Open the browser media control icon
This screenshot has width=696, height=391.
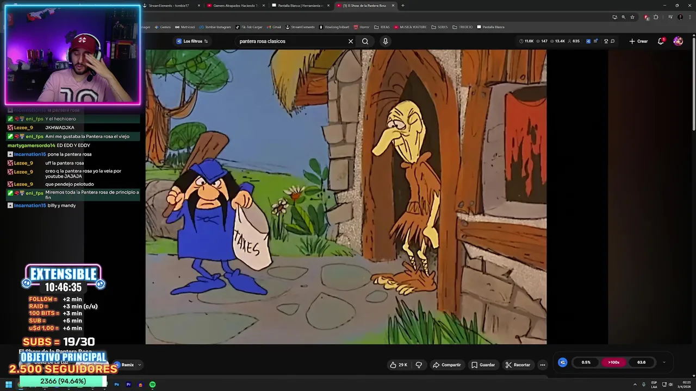[671, 17]
